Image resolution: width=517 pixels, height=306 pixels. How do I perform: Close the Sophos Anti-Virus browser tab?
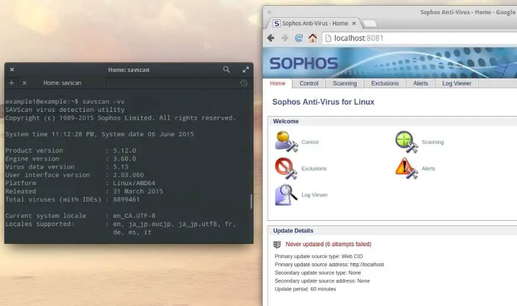pos(354,24)
